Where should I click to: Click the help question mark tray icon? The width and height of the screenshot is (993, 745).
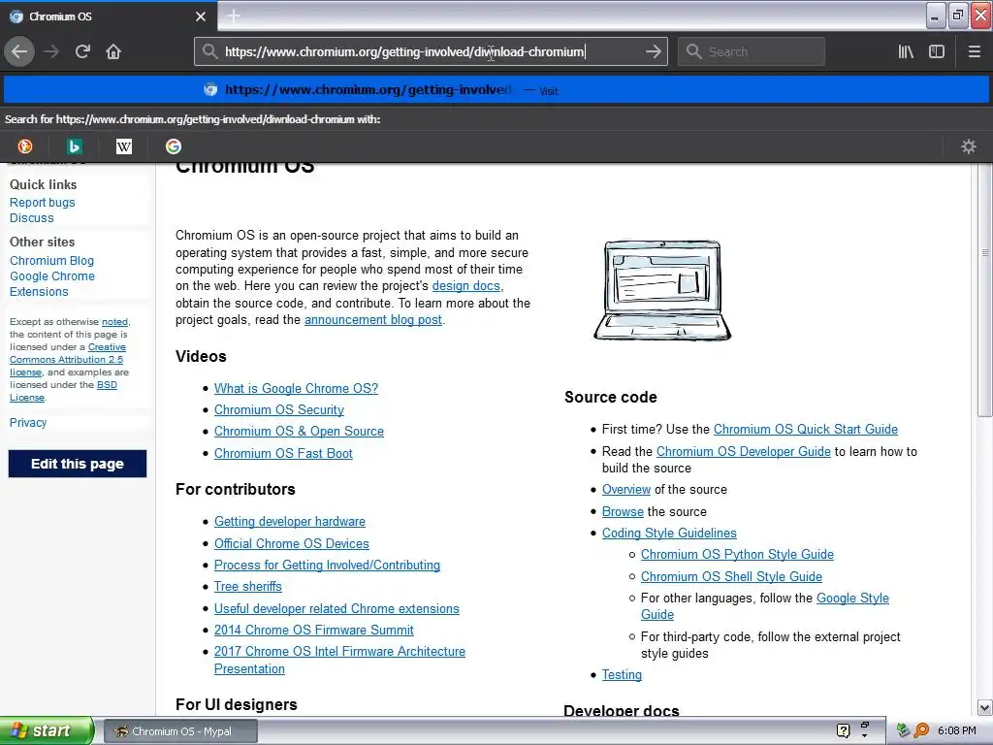(843, 731)
